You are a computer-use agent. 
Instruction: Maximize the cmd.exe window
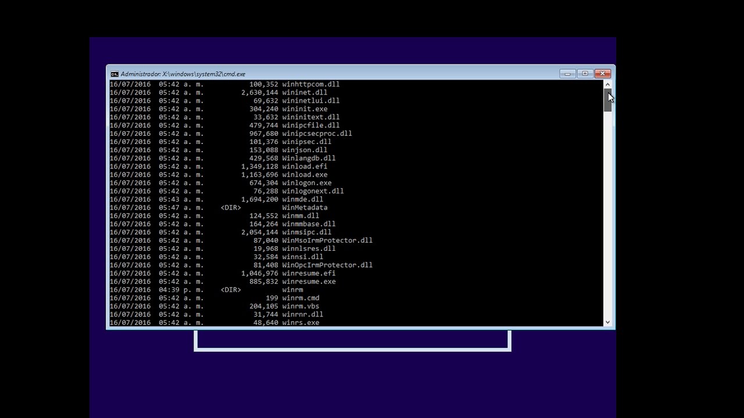point(585,74)
